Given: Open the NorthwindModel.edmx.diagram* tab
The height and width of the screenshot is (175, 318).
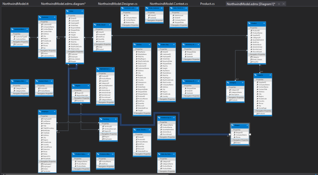Looking at the screenshot, I should 63,4.
